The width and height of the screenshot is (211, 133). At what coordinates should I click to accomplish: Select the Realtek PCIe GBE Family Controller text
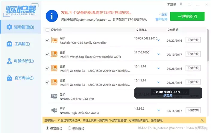pos(83,43)
